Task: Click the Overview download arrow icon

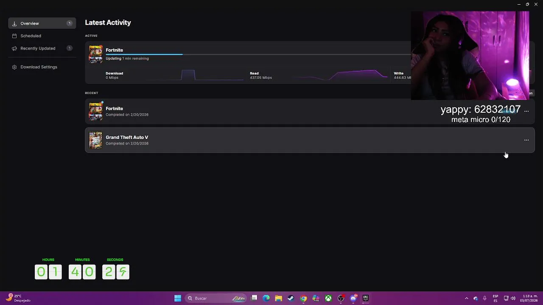Action: (x=14, y=23)
